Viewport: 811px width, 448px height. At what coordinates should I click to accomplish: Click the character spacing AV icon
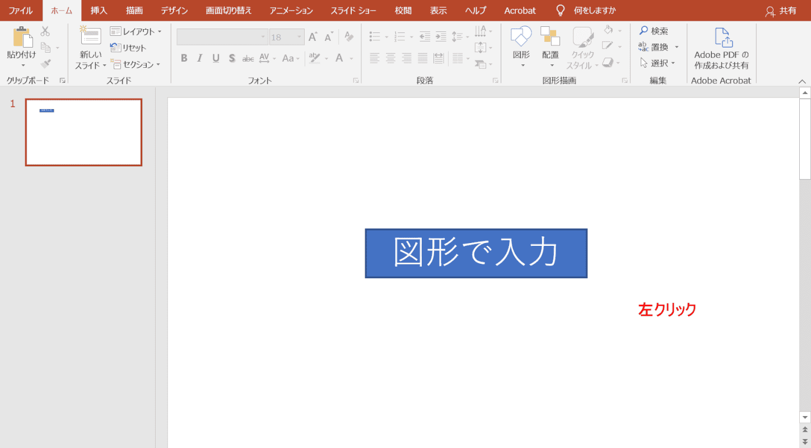click(x=264, y=58)
